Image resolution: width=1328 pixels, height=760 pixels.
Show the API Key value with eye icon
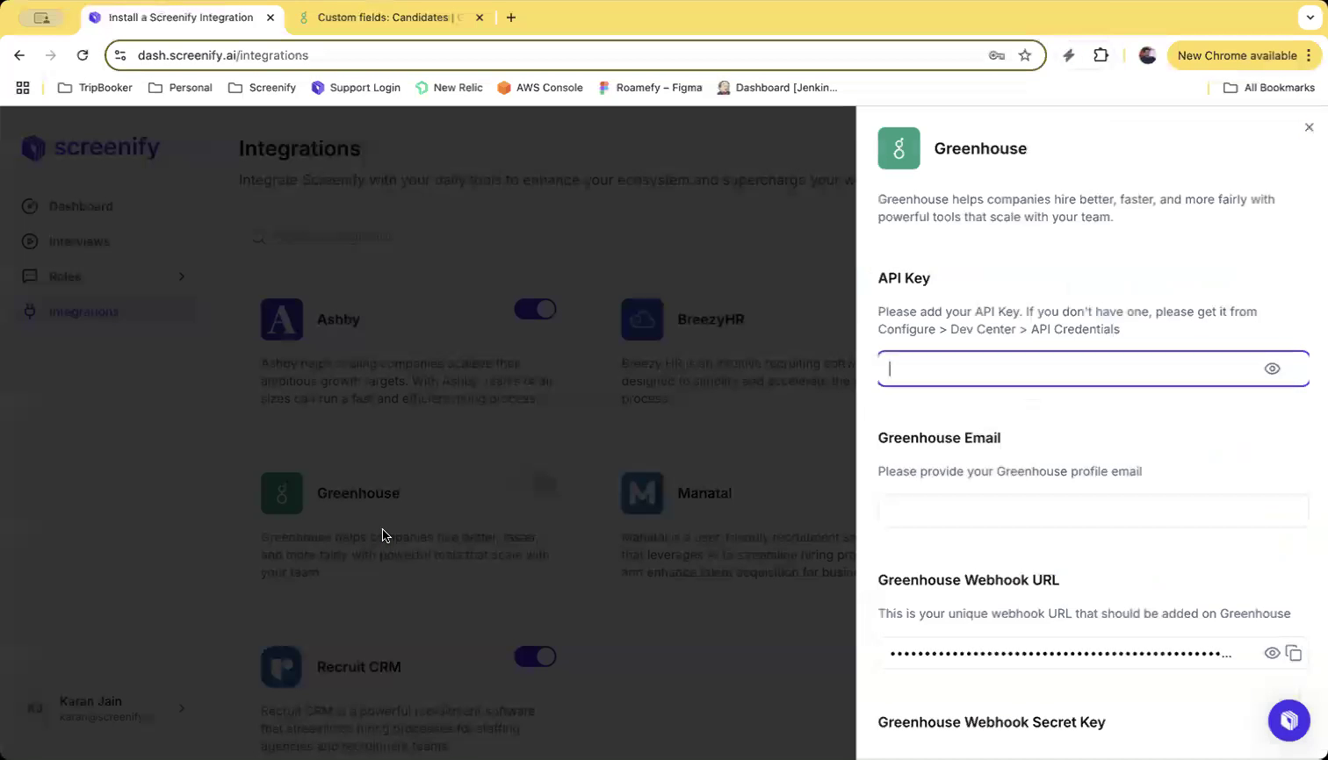[1272, 369]
